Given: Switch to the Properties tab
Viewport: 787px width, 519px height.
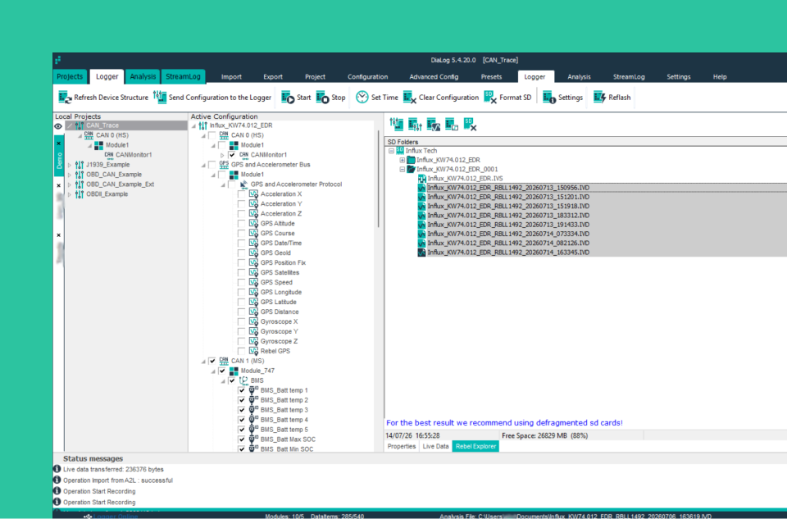Looking at the screenshot, I should point(402,446).
